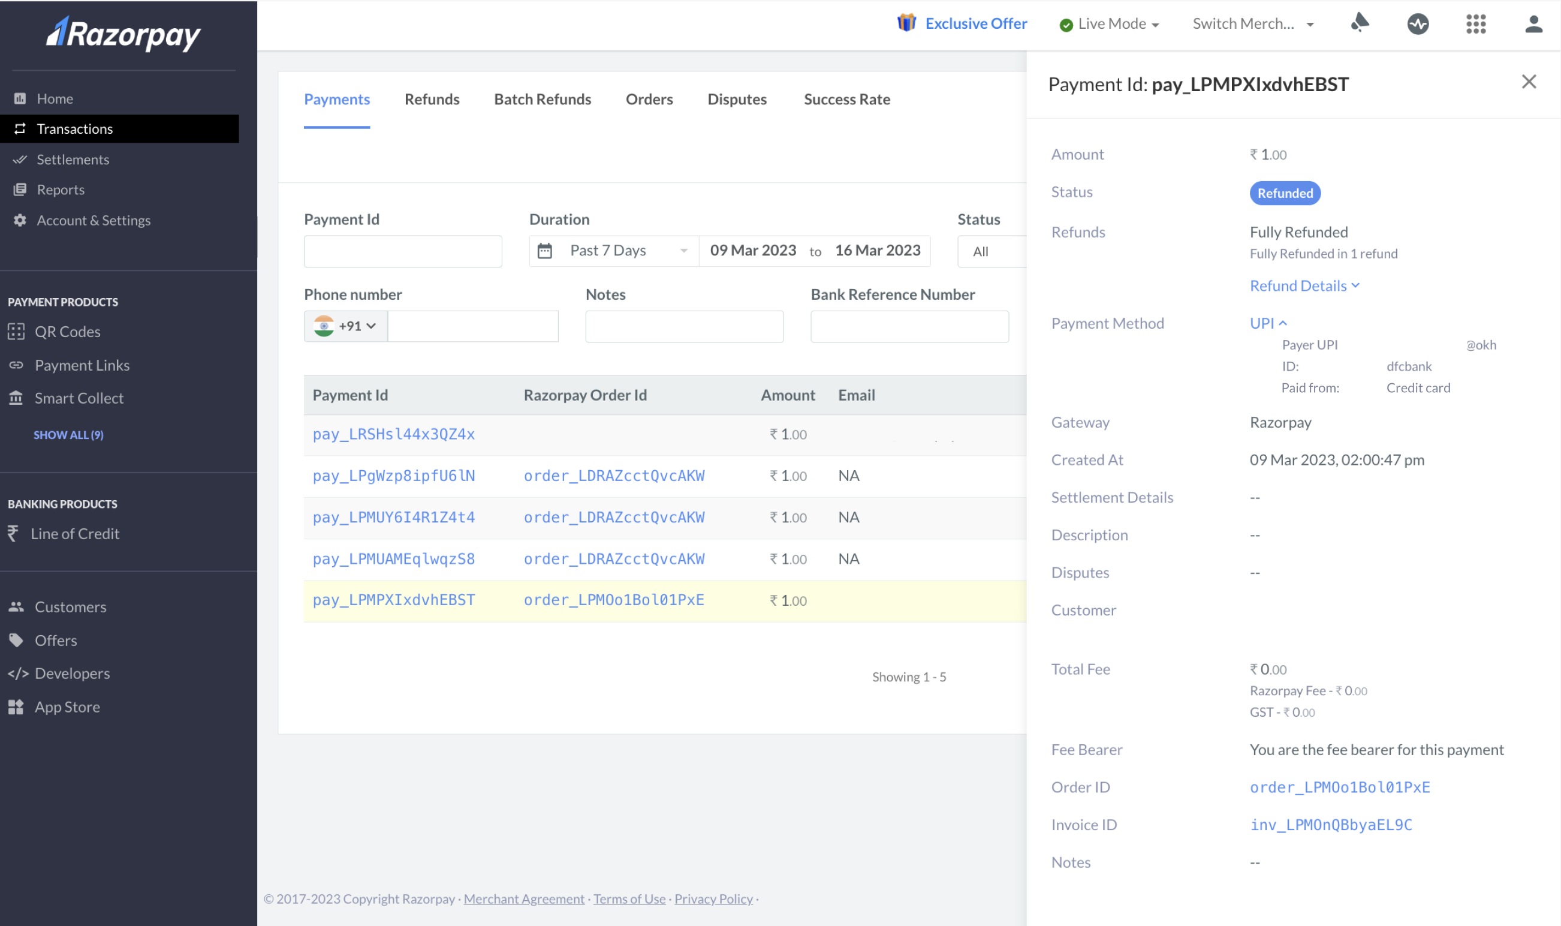Switch to the Orders tab
Screen dimensions: 1561x926
point(649,99)
